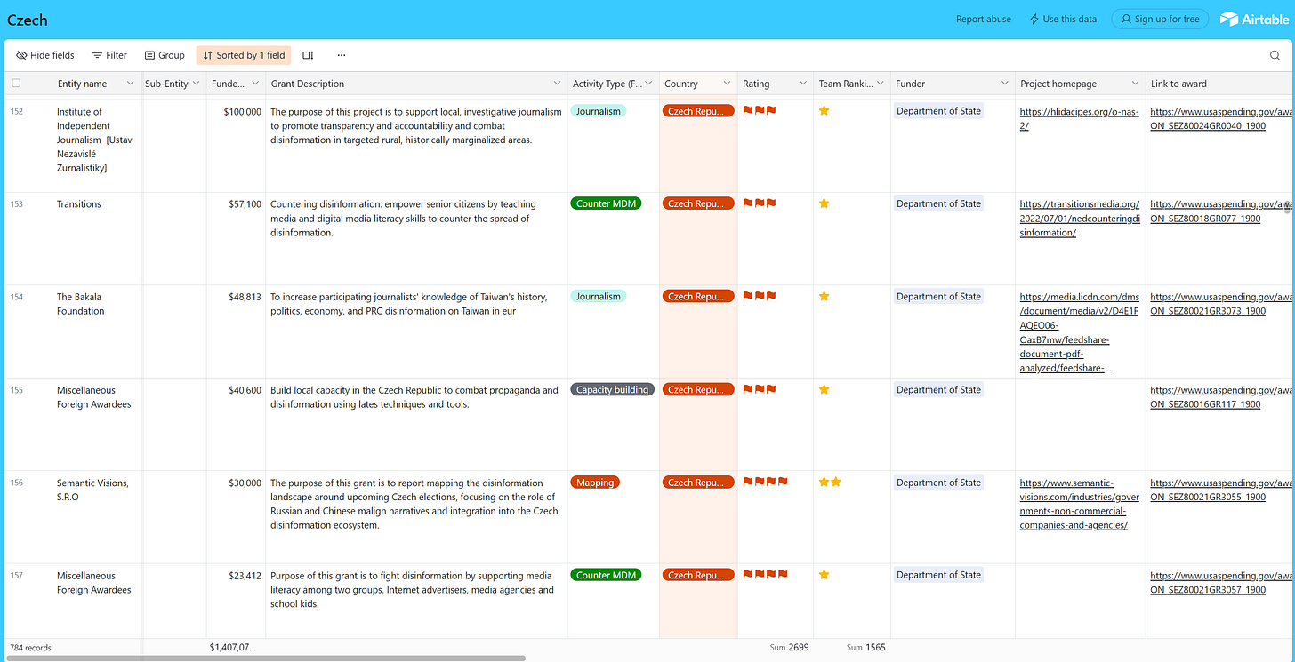Select Taiwan journalists grant description cell
Screen dimensions: 1295x662
click(416, 331)
